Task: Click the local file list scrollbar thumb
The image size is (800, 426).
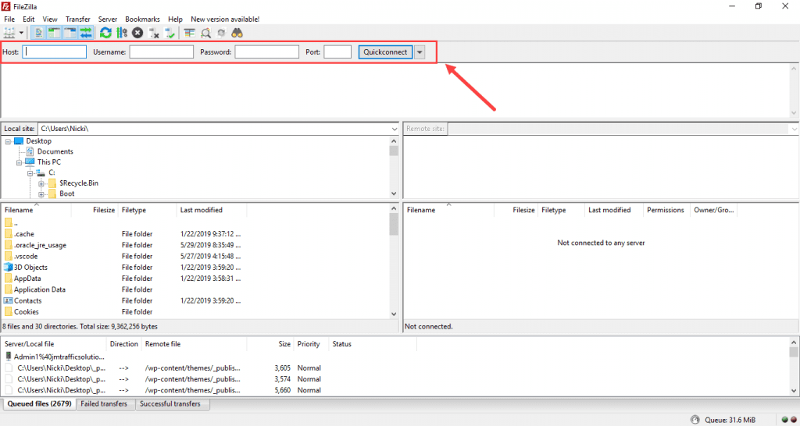Action: click(394, 224)
